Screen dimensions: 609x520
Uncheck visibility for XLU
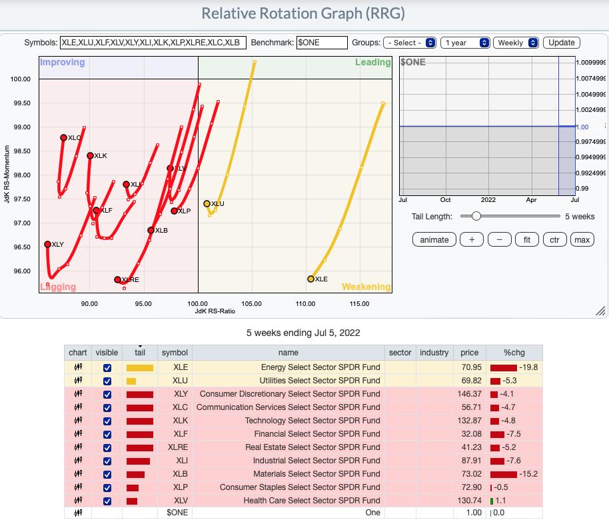click(107, 381)
